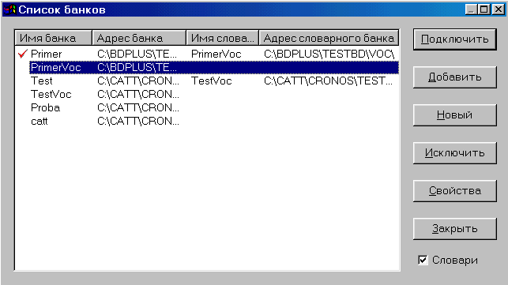Open Свойства for the selected bank

tap(454, 191)
